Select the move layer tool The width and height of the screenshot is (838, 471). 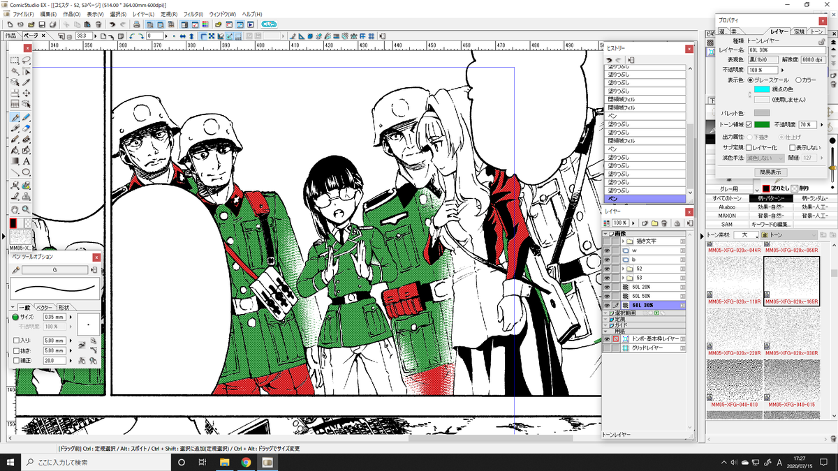click(x=27, y=93)
